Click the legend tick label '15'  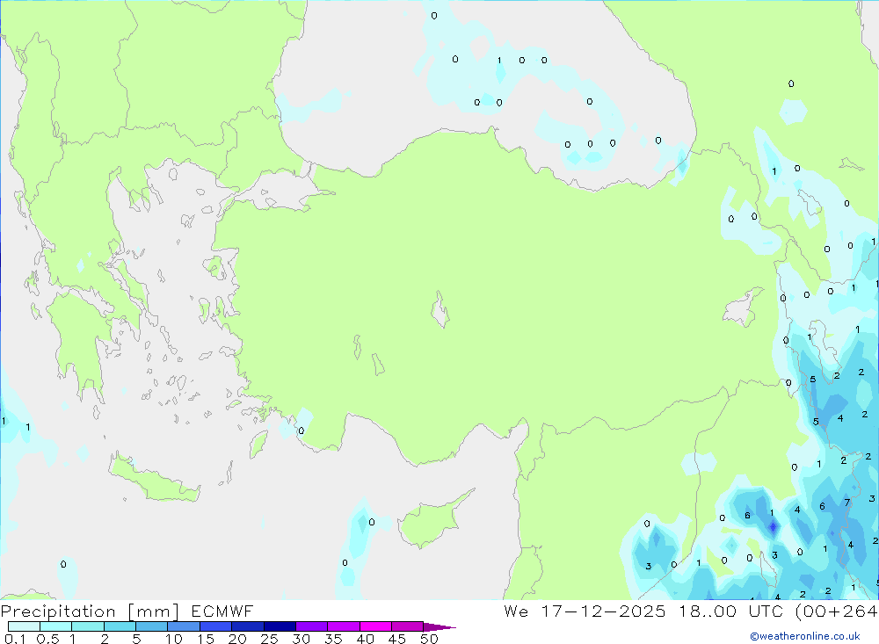(x=206, y=639)
